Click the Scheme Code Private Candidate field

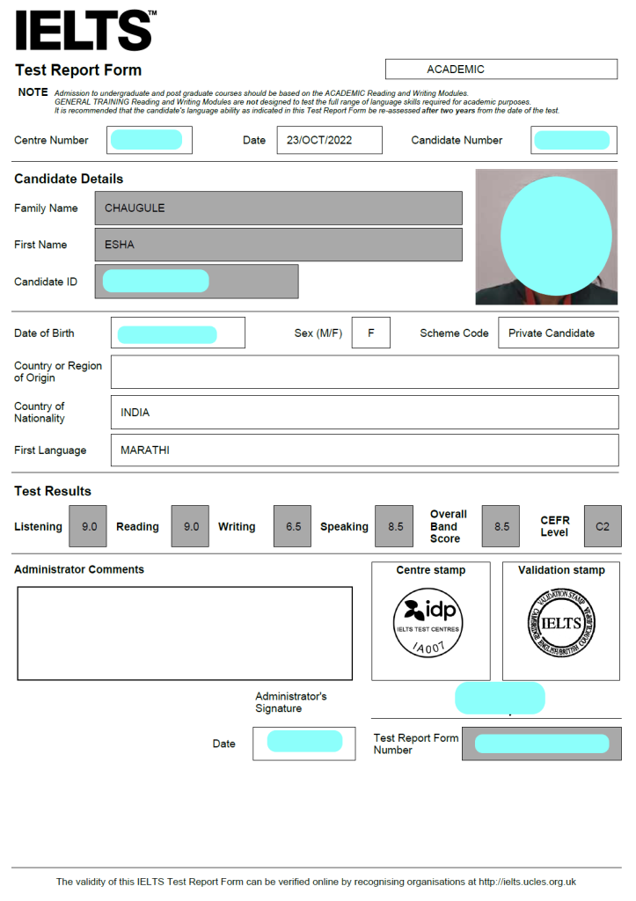(557, 333)
